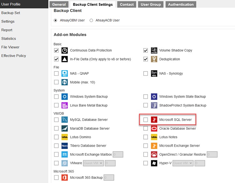Click the Continuous Data Protection icon
Viewport: 235px width, 183px height.
65,50
